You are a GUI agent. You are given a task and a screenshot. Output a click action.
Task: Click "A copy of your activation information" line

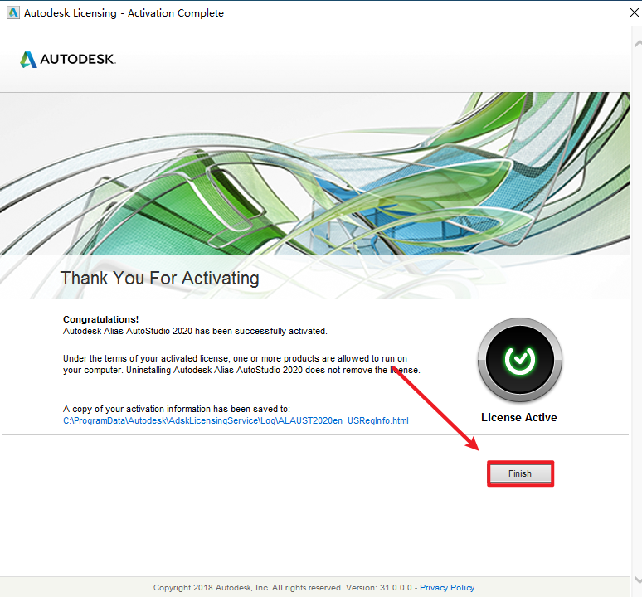click(x=177, y=409)
